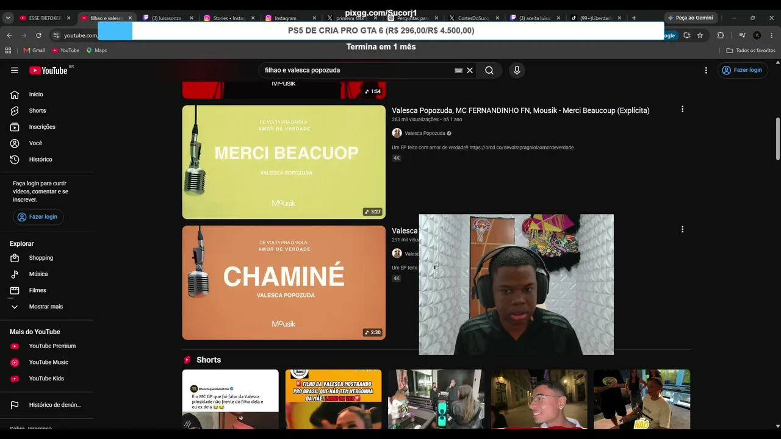Open Valesca Popozuda channel name under Merci Beaucoup
Screen dimensions: 781x439
tap(425, 134)
